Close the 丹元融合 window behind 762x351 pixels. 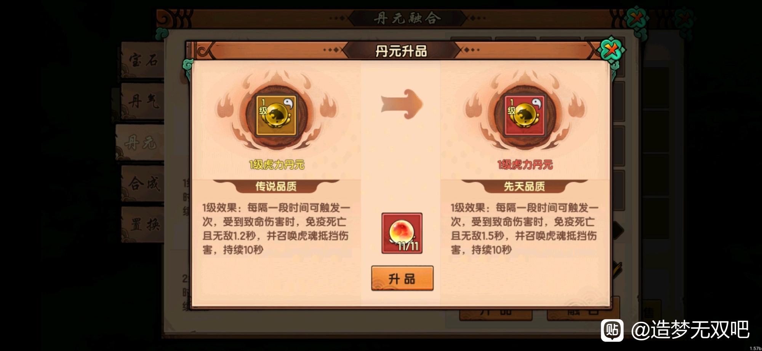[637, 18]
